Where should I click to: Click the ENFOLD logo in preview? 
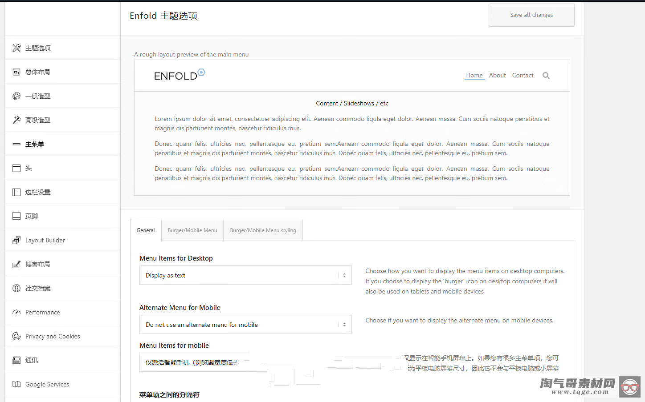point(180,74)
